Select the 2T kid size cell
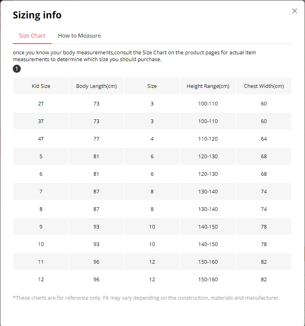The image size is (305, 326). point(41,103)
